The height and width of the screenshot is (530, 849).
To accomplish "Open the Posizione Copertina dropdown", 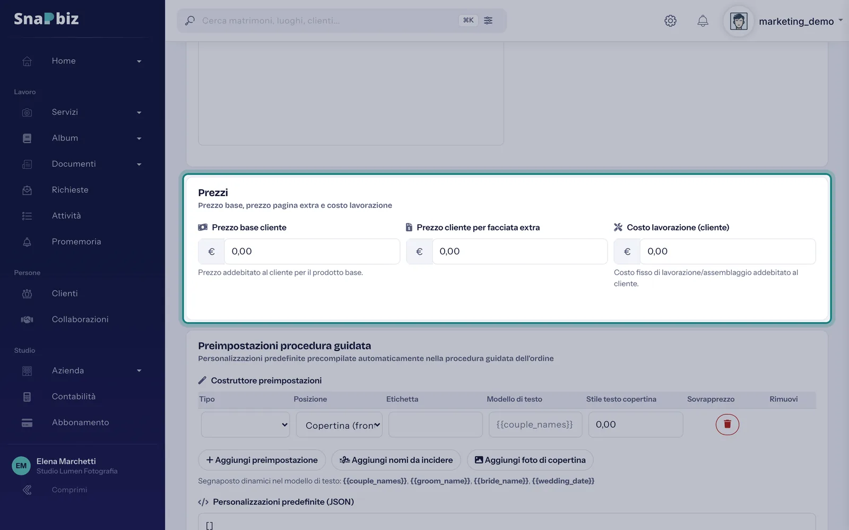I will (340, 425).
